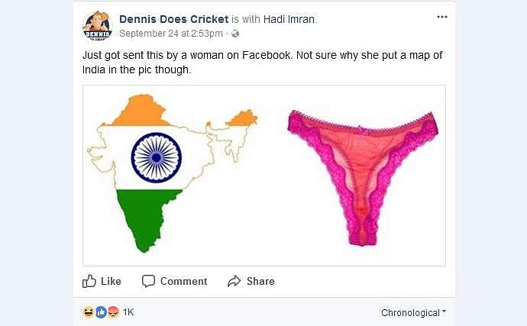
Task: Open the Chronological sort dropdown
Action: [x=413, y=312]
